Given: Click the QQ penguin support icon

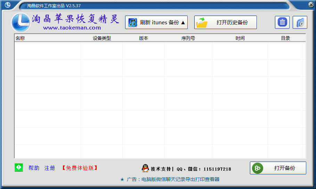Looking at the screenshot, I should click(x=145, y=169).
